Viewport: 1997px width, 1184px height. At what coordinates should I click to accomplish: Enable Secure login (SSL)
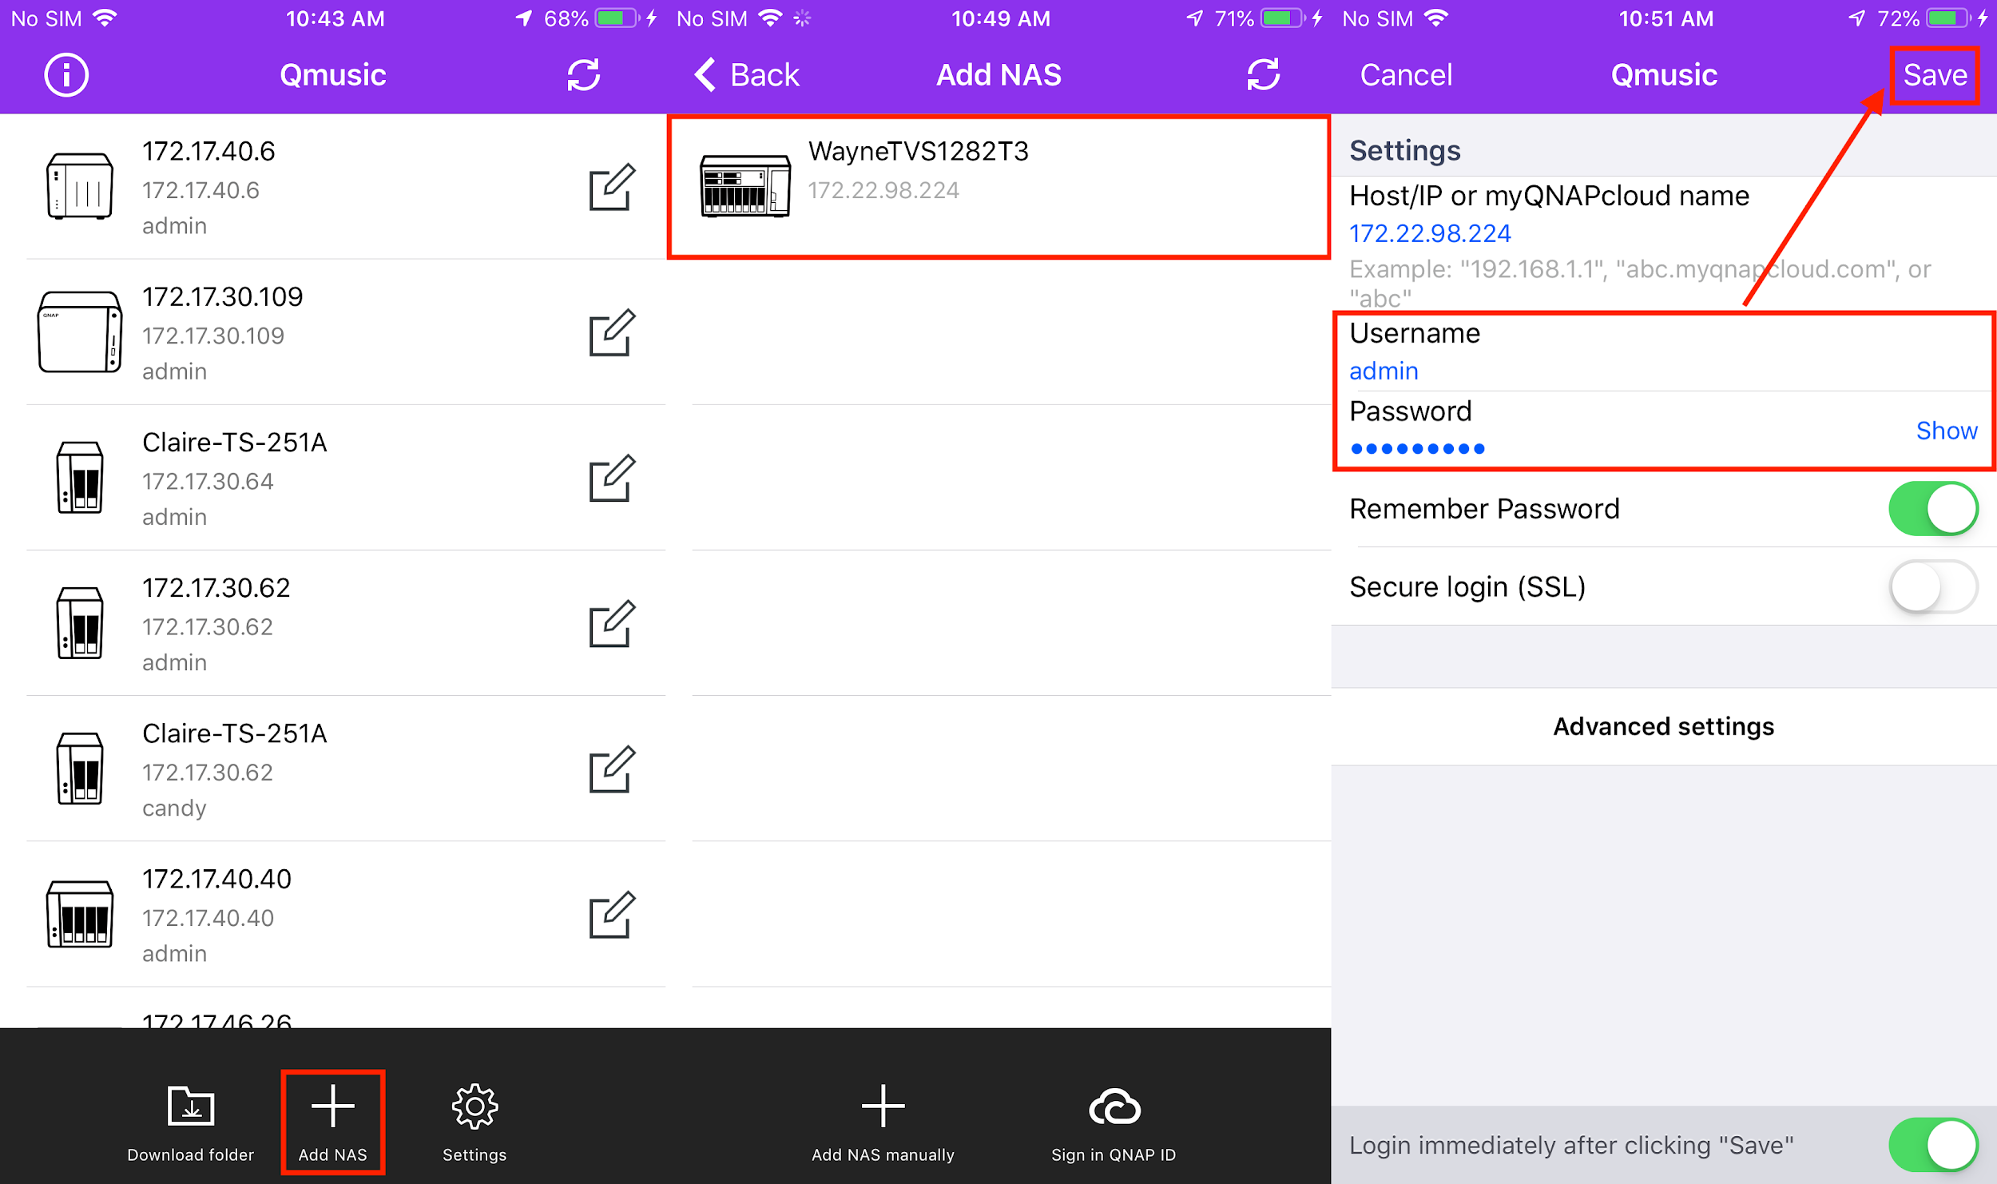coord(1933,586)
